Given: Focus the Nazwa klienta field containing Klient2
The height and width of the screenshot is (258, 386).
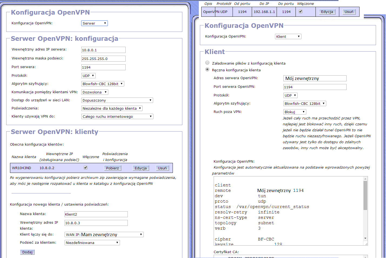Looking at the screenshot, I should [x=96, y=214].
